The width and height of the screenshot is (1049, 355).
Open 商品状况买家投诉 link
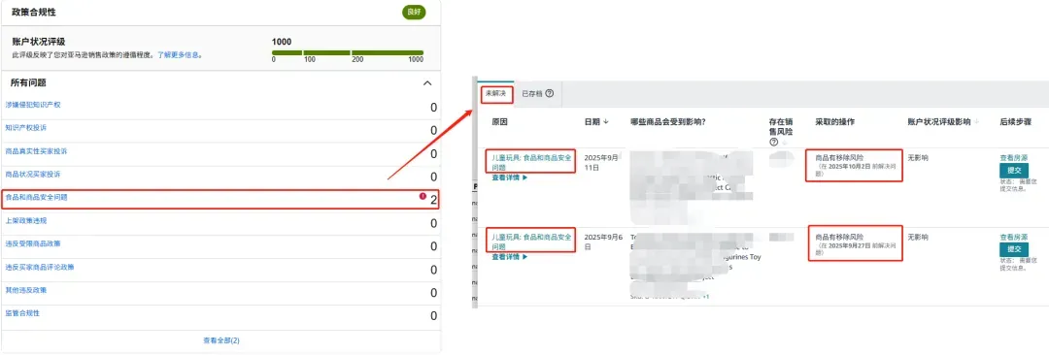(33, 174)
